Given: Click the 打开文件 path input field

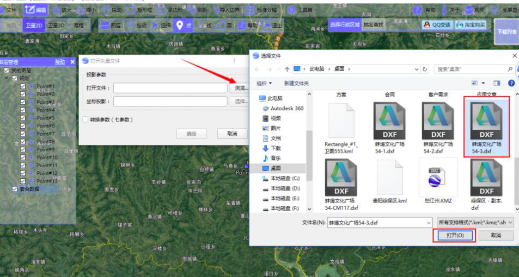Looking at the screenshot, I should coord(170,88).
